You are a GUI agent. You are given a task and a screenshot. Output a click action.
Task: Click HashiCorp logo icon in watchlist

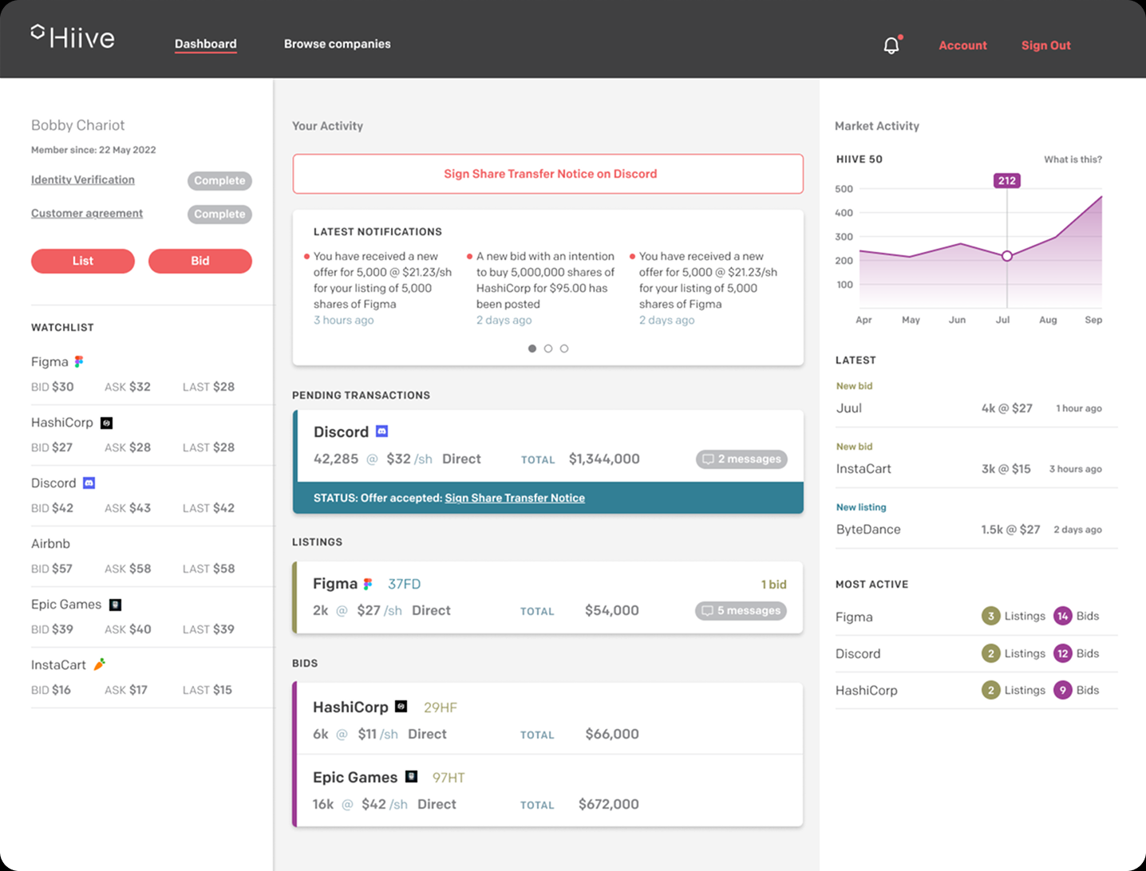[106, 423]
